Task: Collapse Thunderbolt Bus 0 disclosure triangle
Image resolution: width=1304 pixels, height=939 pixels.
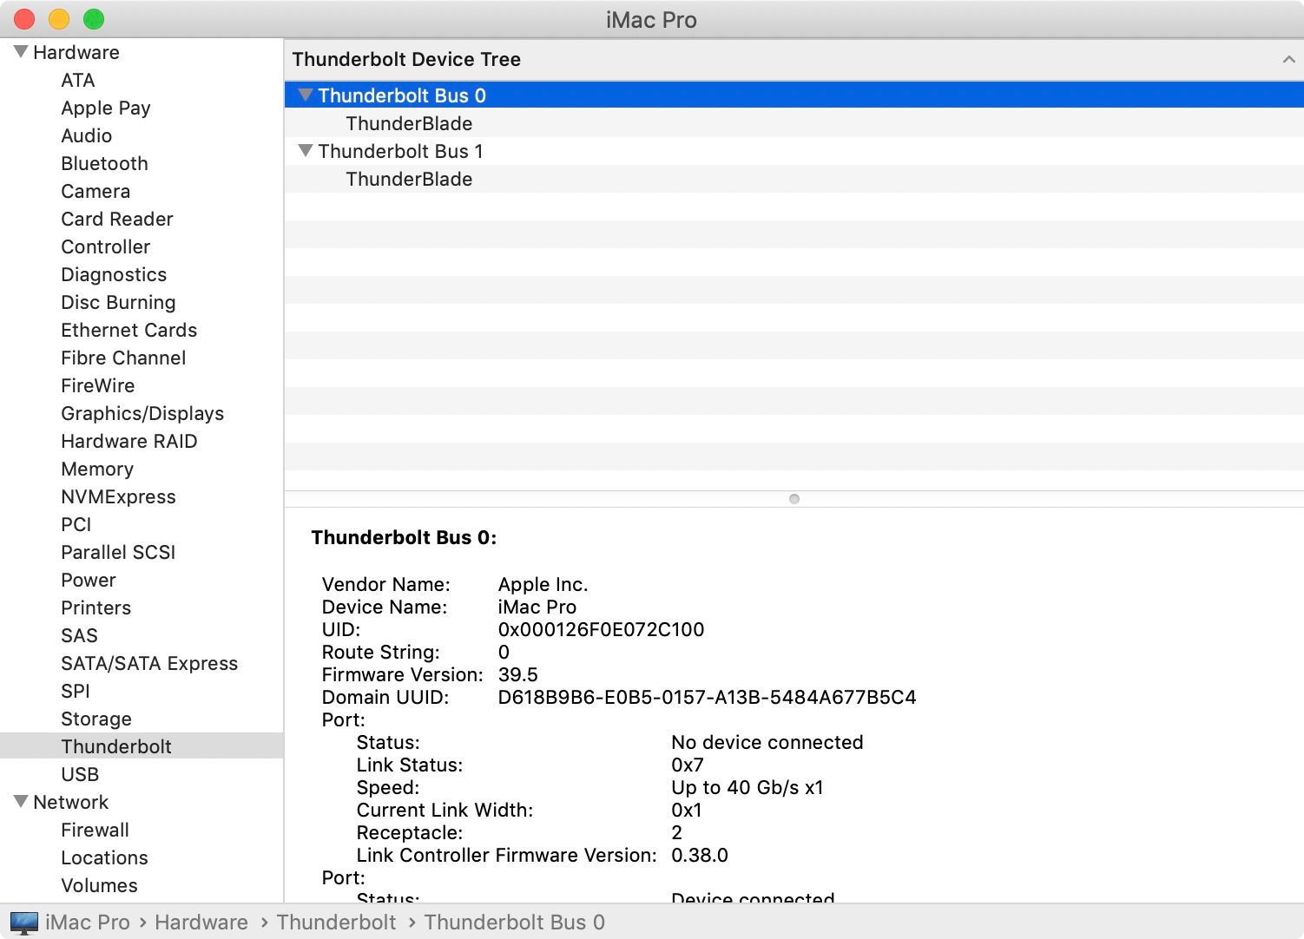Action: coord(305,95)
